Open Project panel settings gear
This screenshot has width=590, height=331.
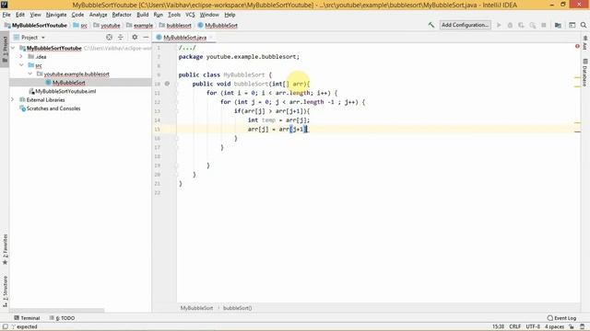coord(135,37)
